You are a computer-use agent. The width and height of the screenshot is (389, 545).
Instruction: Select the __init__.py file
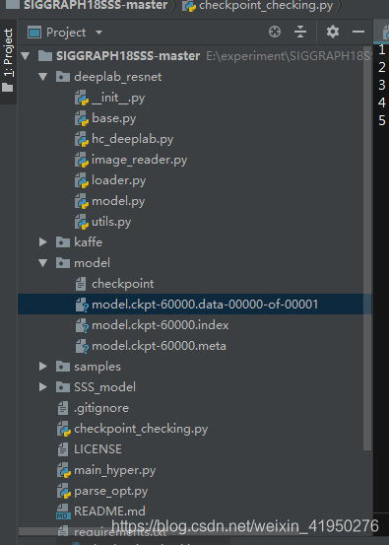pyautogui.click(x=118, y=98)
